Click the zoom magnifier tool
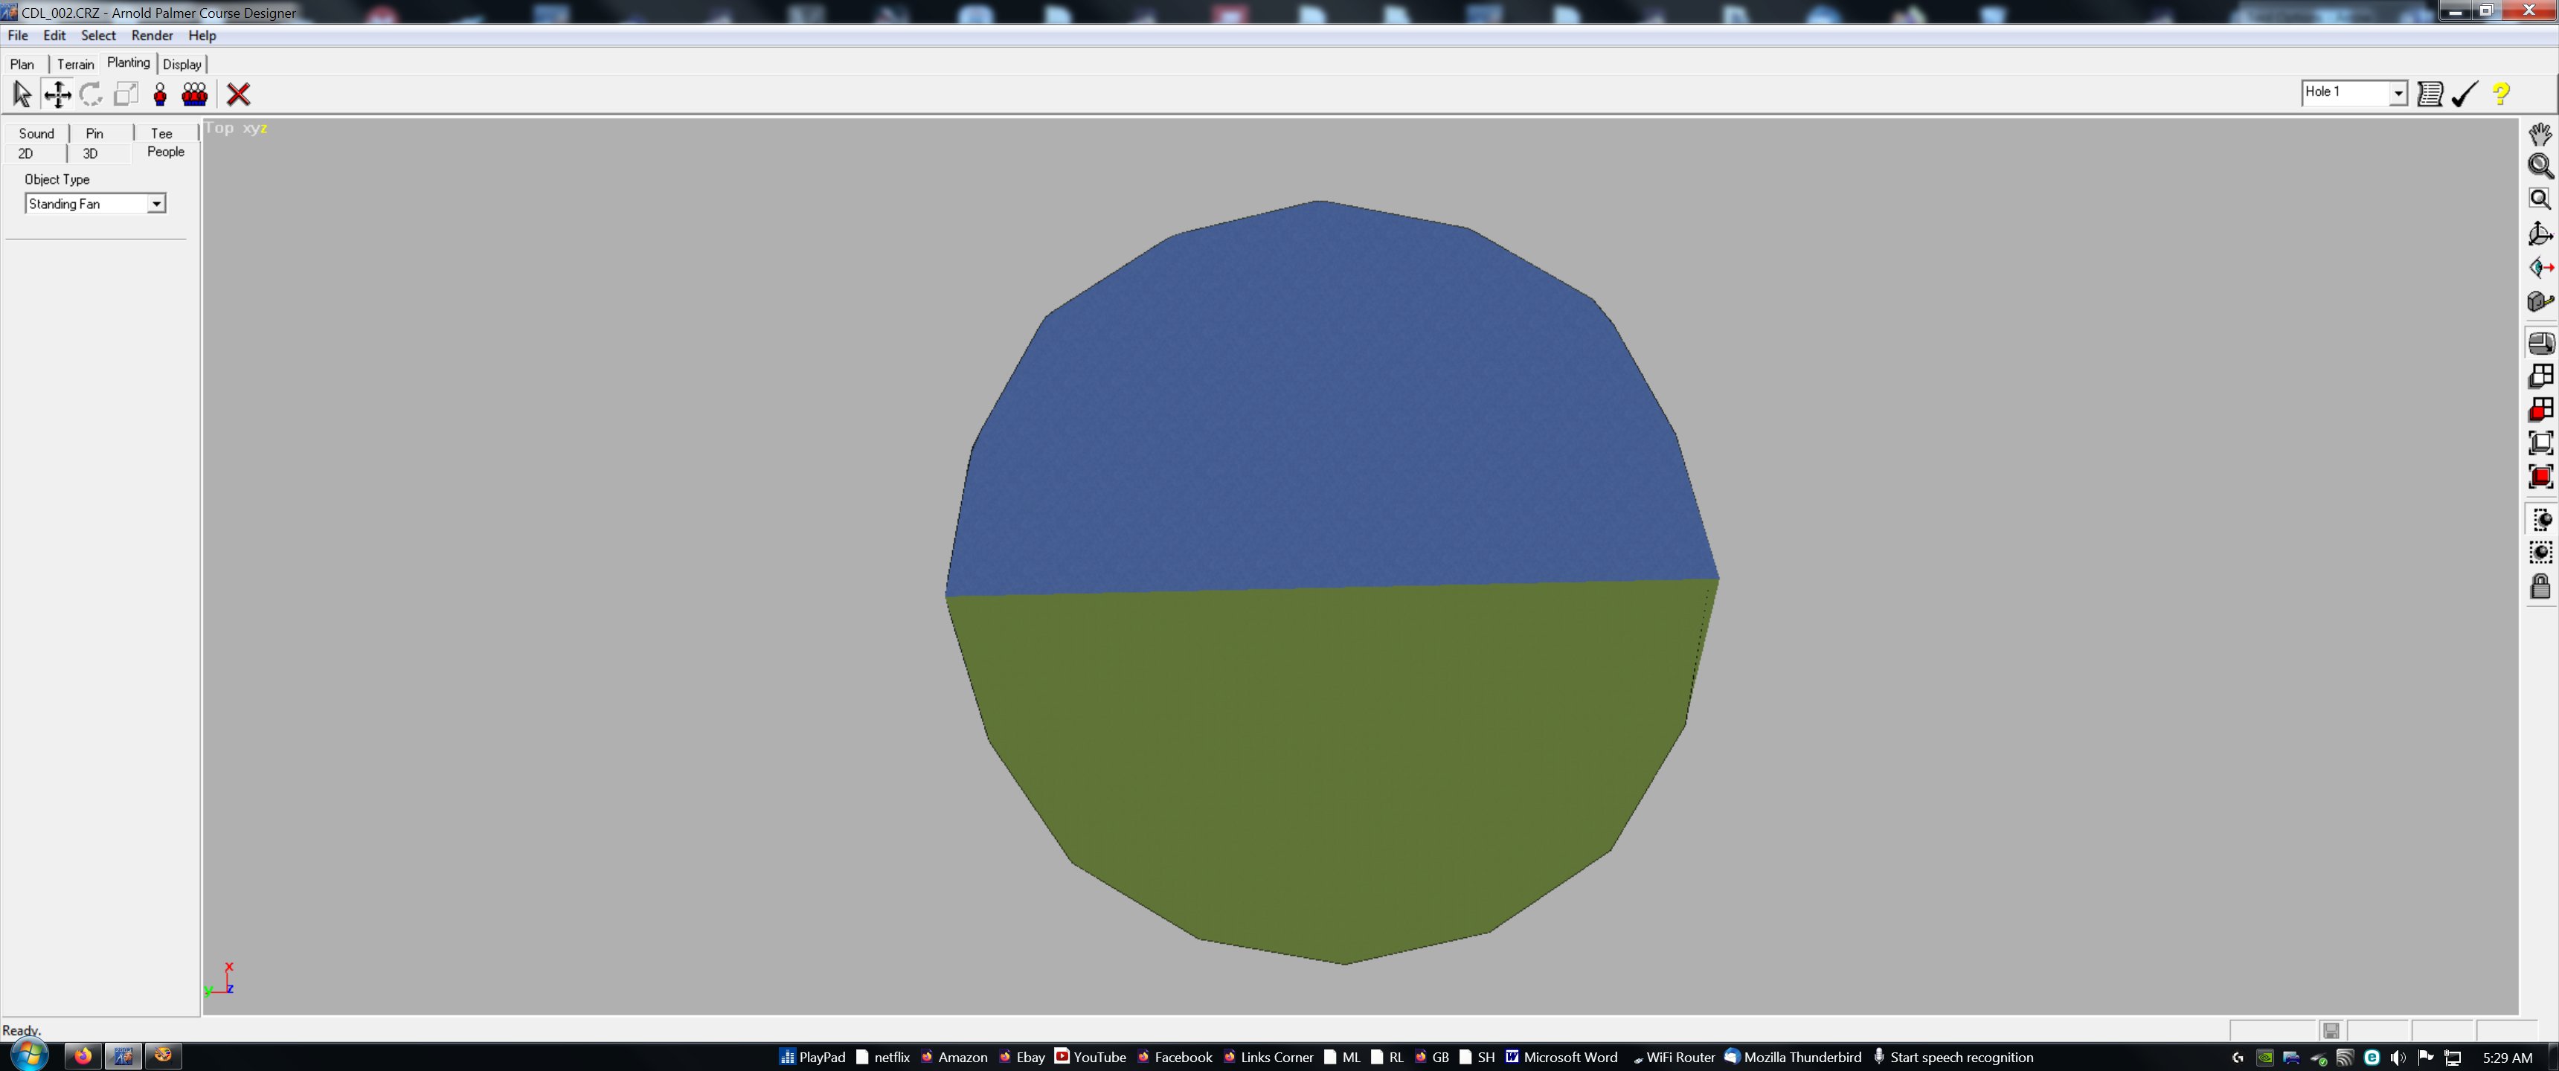This screenshot has width=2559, height=1071. pos(2539,166)
